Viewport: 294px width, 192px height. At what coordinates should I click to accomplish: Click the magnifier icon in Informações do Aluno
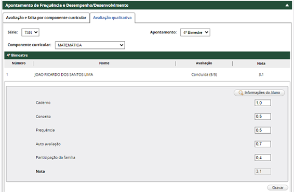pyautogui.click(x=240, y=93)
